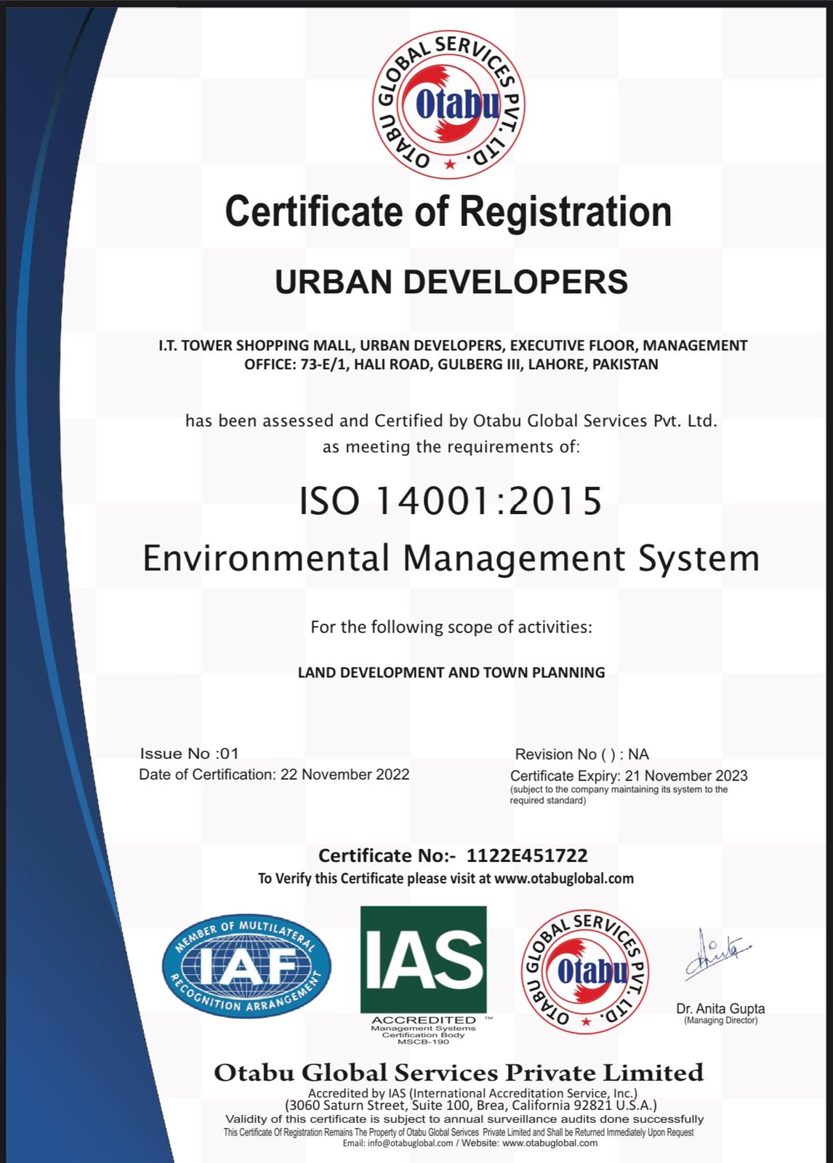Click the Certificate Expiry date text
Image resolution: width=833 pixels, height=1163 pixels.
click(629, 776)
